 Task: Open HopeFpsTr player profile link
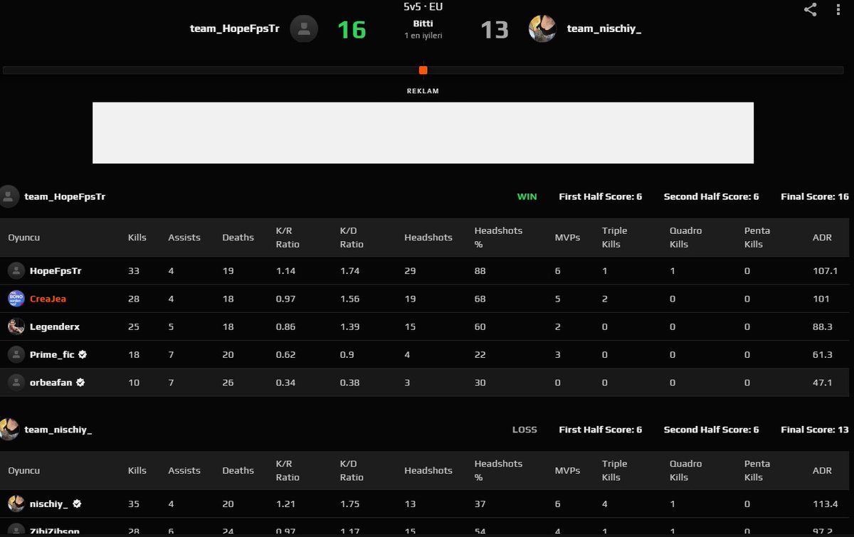(56, 271)
